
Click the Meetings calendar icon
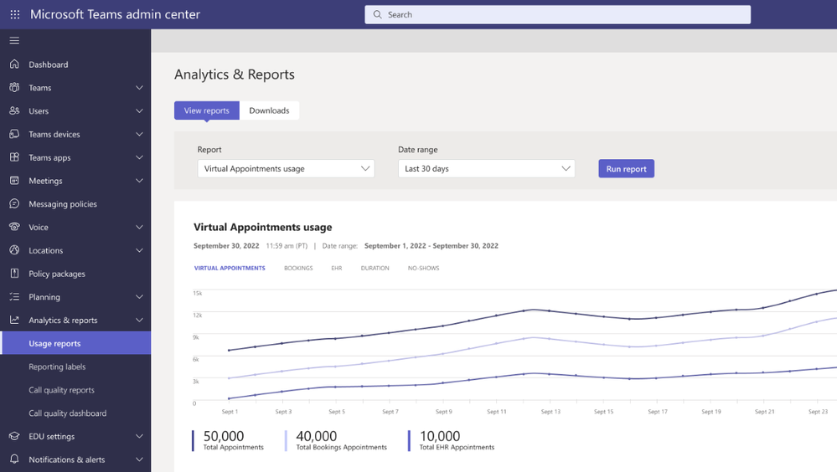[x=14, y=180]
